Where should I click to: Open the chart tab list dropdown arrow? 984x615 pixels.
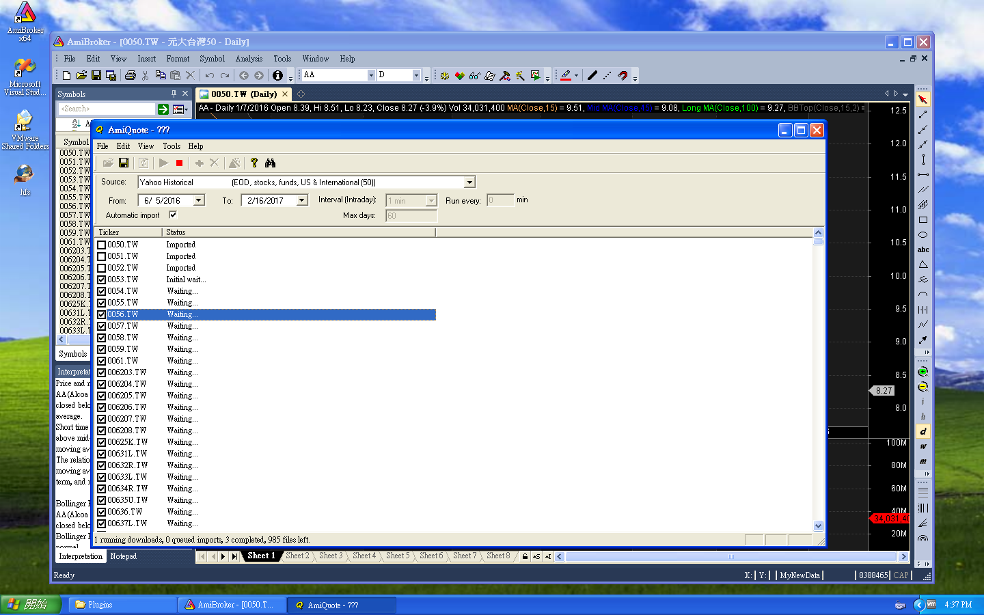tap(905, 94)
